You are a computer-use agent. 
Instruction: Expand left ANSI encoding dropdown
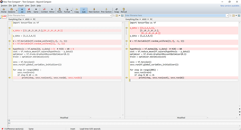(28, 19)
